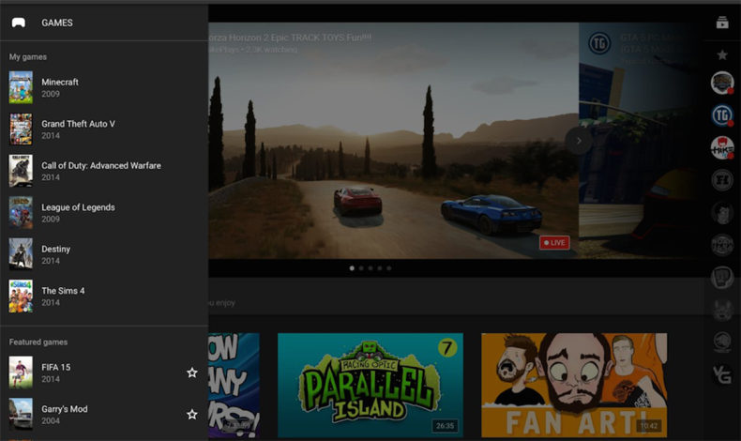This screenshot has width=741, height=441.
Task: Click the 26:35 duration badge
Action: point(445,425)
